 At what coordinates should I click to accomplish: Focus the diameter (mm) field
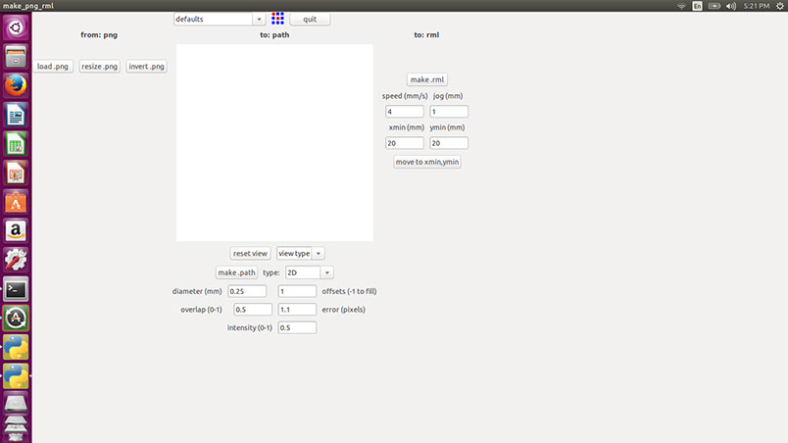[x=247, y=291]
